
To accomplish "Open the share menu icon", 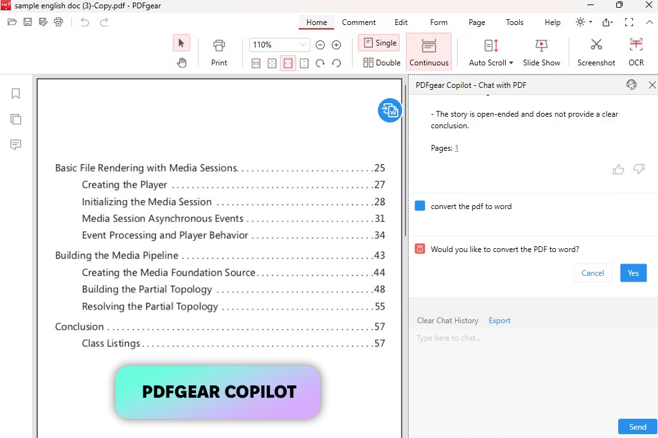I will click(607, 22).
